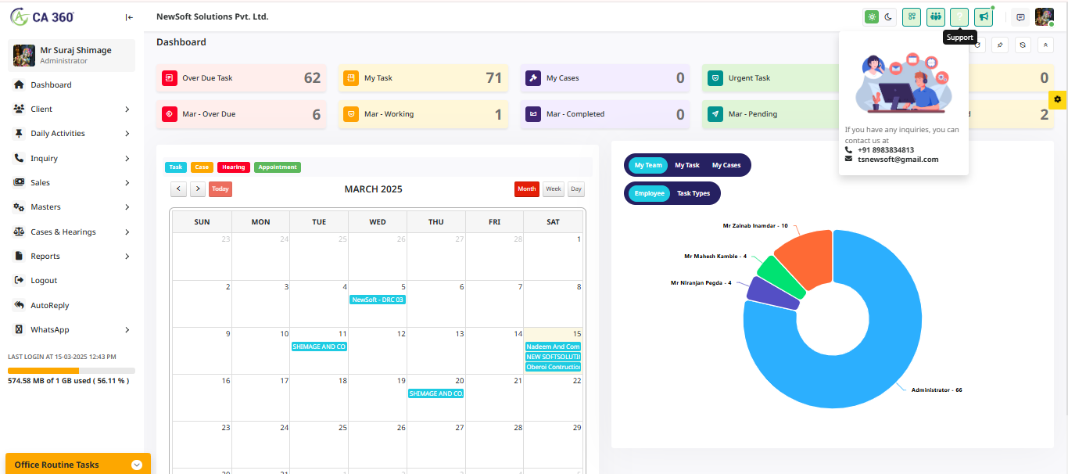Click the green Appointment legend tag
1068x474 pixels.
(278, 167)
